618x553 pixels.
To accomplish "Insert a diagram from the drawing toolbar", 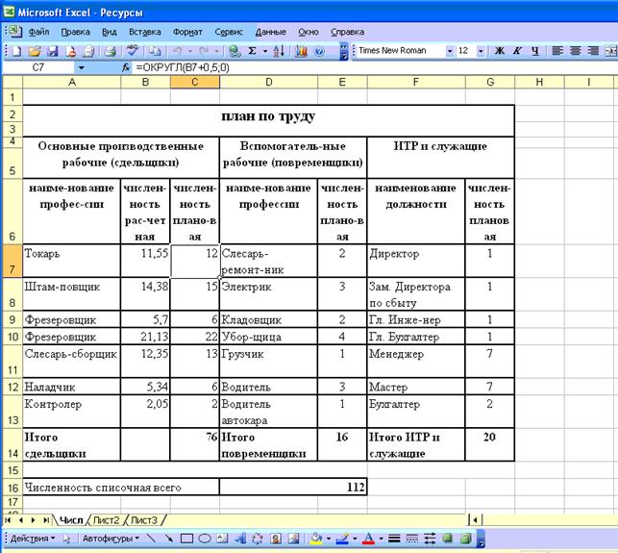I will click(x=258, y=538).
